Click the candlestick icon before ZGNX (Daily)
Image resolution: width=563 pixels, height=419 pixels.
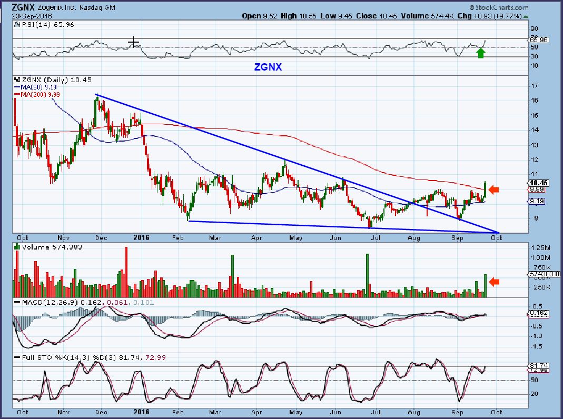(x=17, y=79)
